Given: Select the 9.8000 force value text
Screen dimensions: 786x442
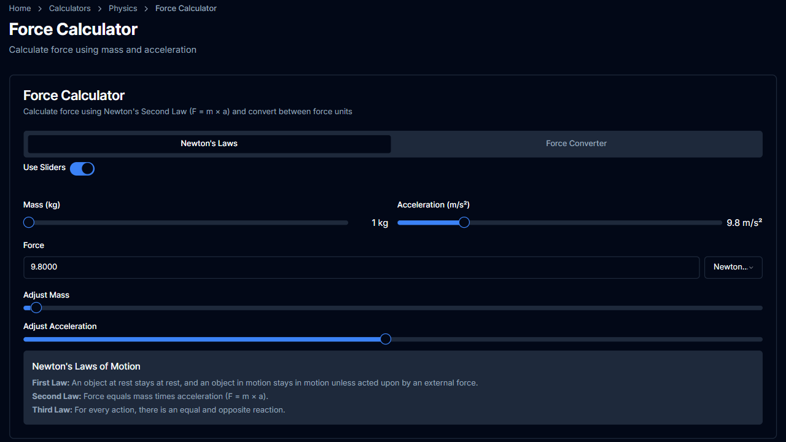Looking at the screenshot, I should tap(44, 266).
